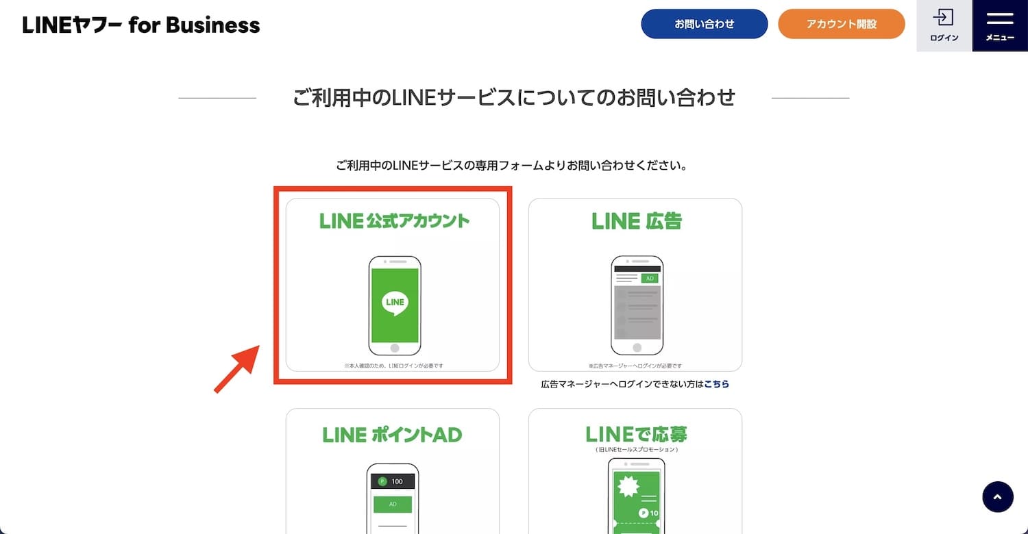Open the こちら link
This screenshot has height=534, width=1028.
(x=716, y=384)
